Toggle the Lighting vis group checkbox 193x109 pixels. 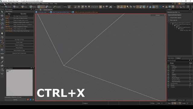pyautogui.click(x=168, y=67)
